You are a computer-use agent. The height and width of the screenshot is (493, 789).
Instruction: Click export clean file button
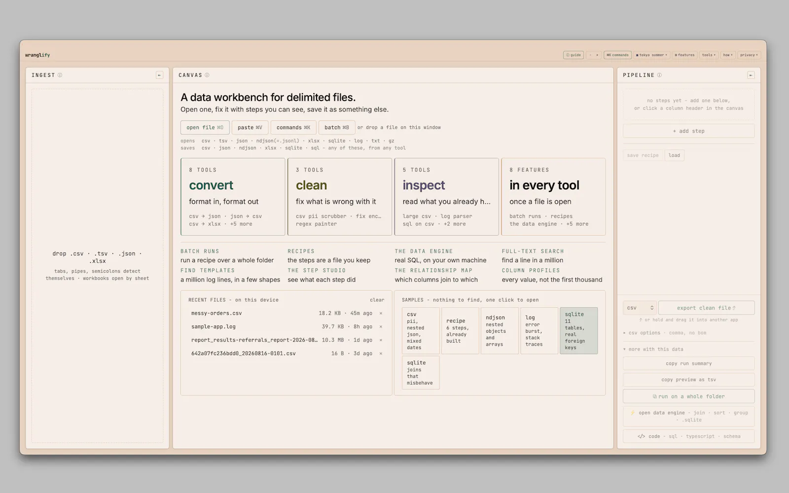[x=706, y=308]
